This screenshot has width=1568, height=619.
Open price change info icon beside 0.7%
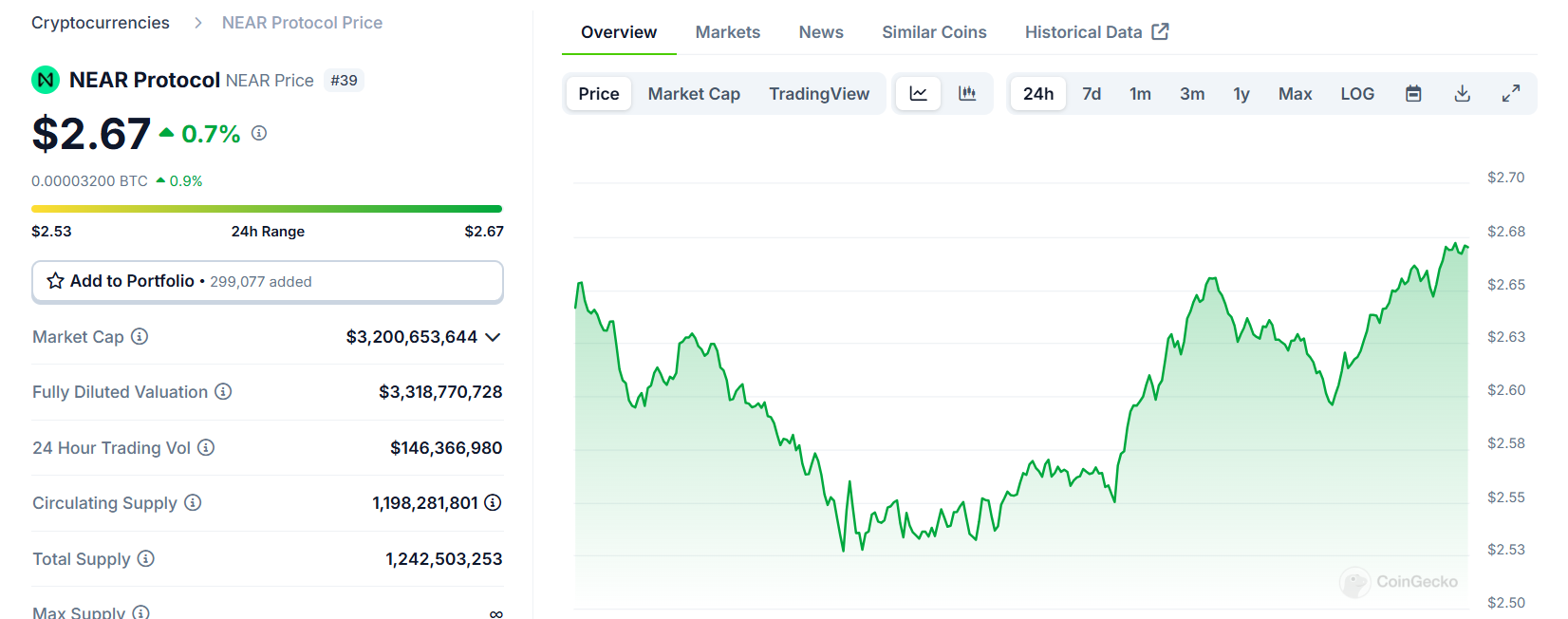[259, 134]
